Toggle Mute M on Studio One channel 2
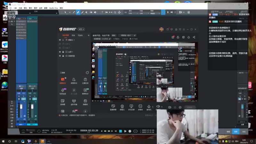The height and width of the screenshot is (144, 256). [30, 96]
